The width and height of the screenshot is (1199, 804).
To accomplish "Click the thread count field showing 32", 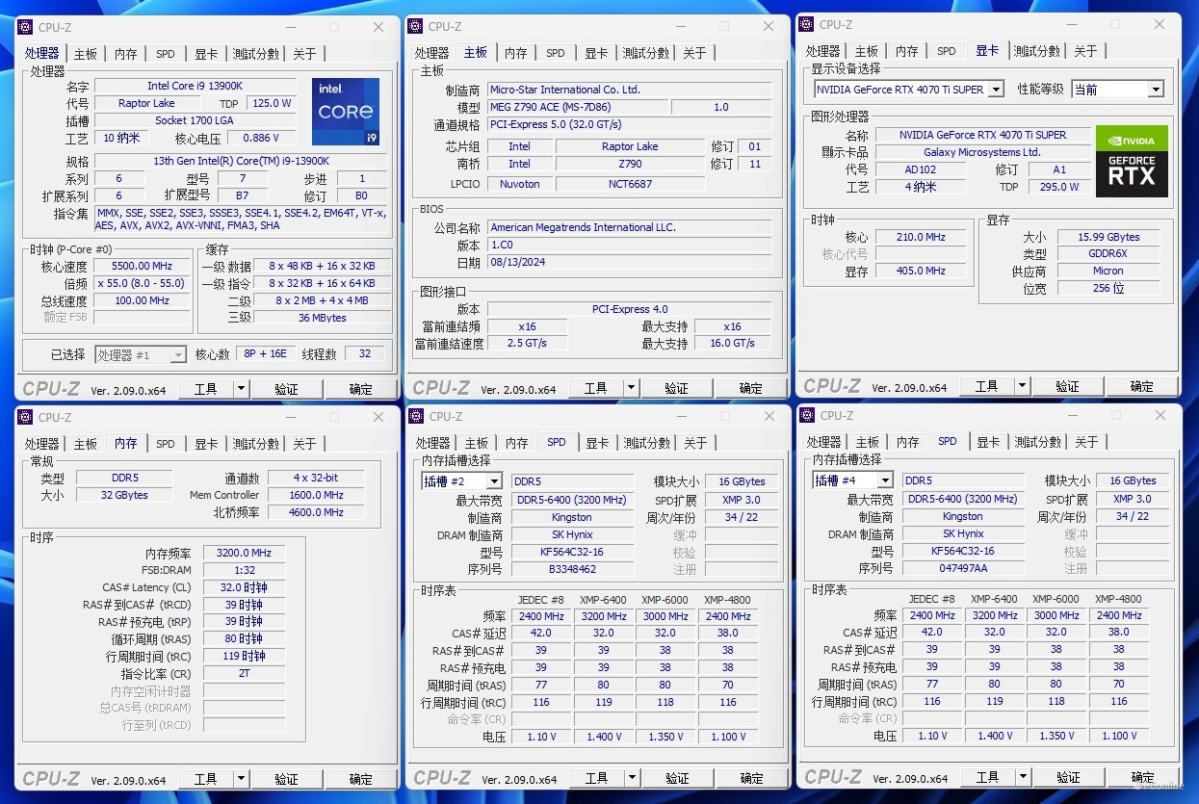I will point(364,353).
